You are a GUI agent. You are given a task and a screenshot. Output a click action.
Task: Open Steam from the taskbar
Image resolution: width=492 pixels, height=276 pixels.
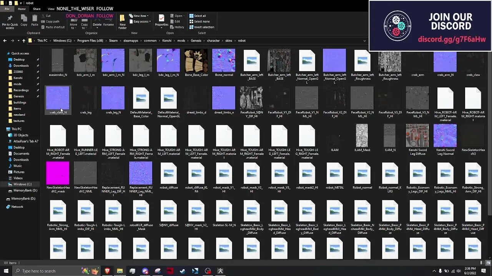pyautogui.click(x=183, y=271)
